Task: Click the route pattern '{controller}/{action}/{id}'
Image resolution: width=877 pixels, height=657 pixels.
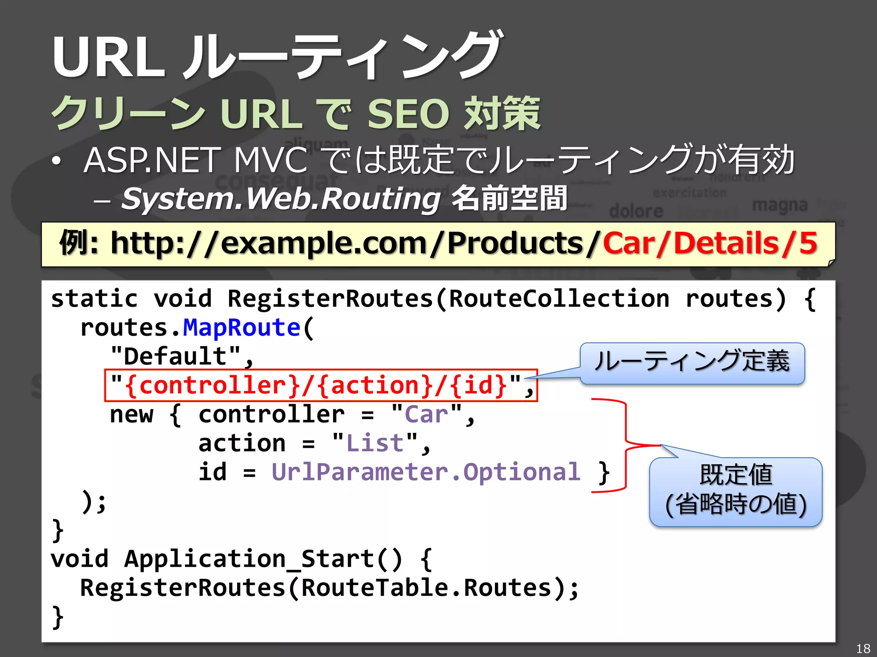Action: click(316, 385)
